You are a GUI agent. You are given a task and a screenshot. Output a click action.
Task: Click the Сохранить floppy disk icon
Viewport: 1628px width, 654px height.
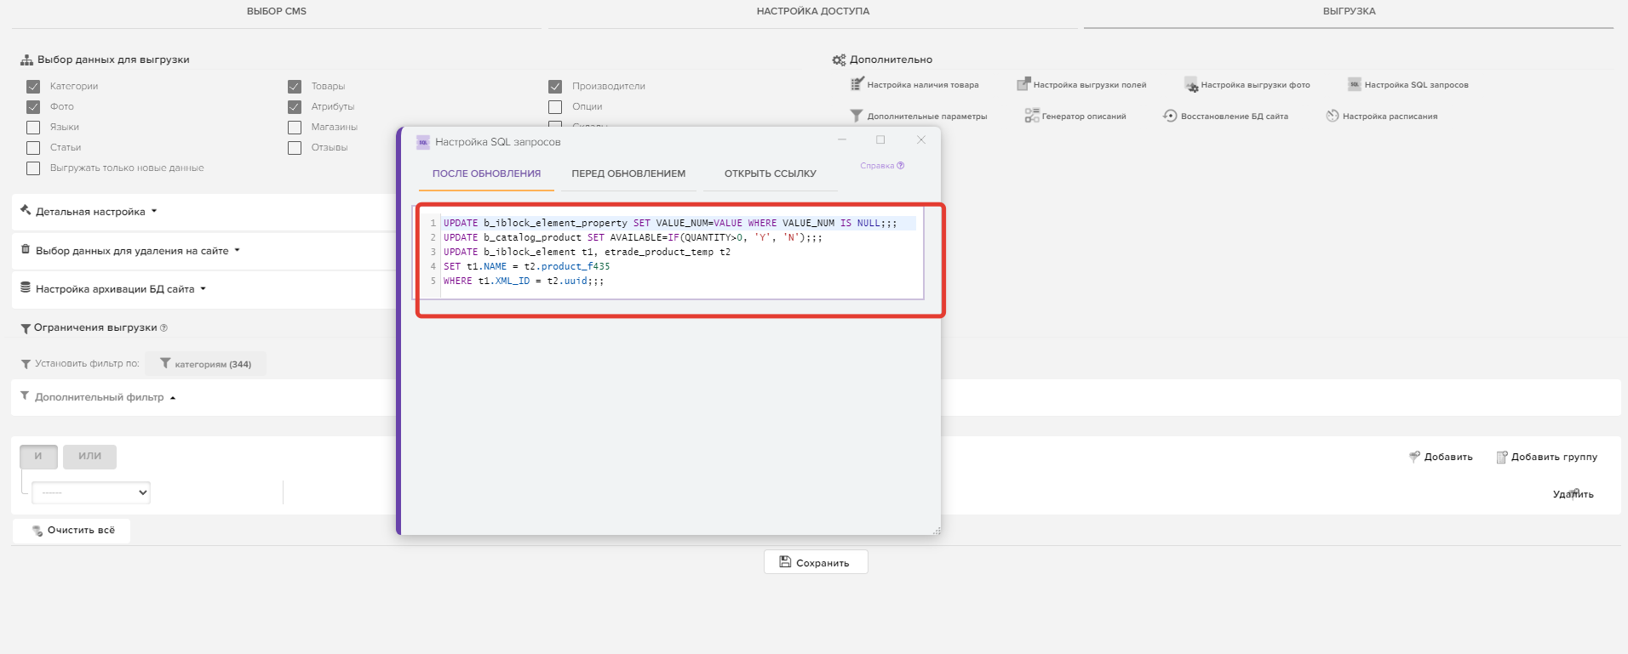pyautogui.click(x=785, y=562)
